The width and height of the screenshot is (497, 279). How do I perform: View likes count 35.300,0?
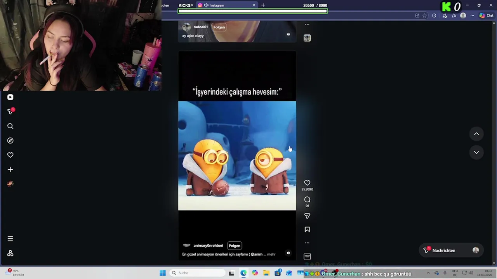[307, 189]
